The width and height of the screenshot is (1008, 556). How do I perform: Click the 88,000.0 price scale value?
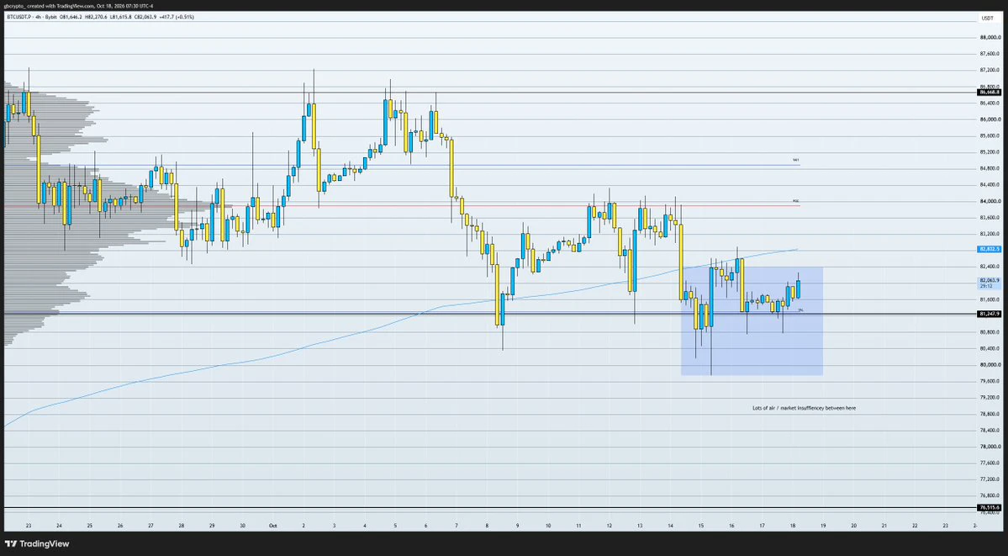coord(990,37)
